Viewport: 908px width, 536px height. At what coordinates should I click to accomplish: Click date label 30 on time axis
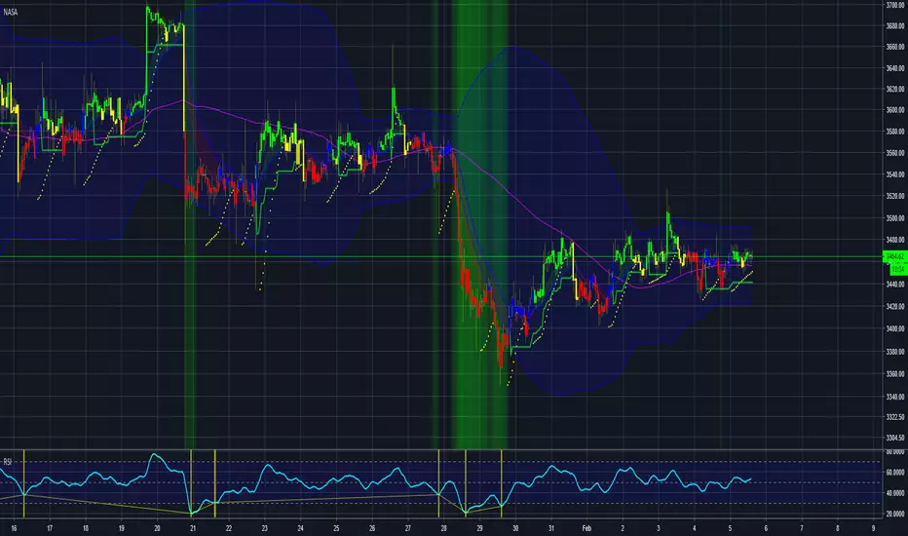pyautogui.click(x=515, y=528)
